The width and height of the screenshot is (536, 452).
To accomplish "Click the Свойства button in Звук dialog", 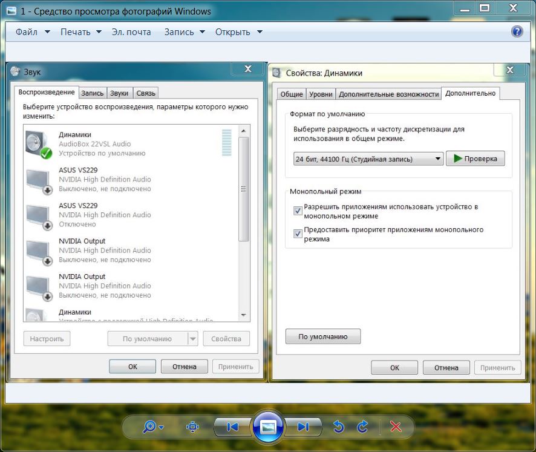I will (226, 338).
